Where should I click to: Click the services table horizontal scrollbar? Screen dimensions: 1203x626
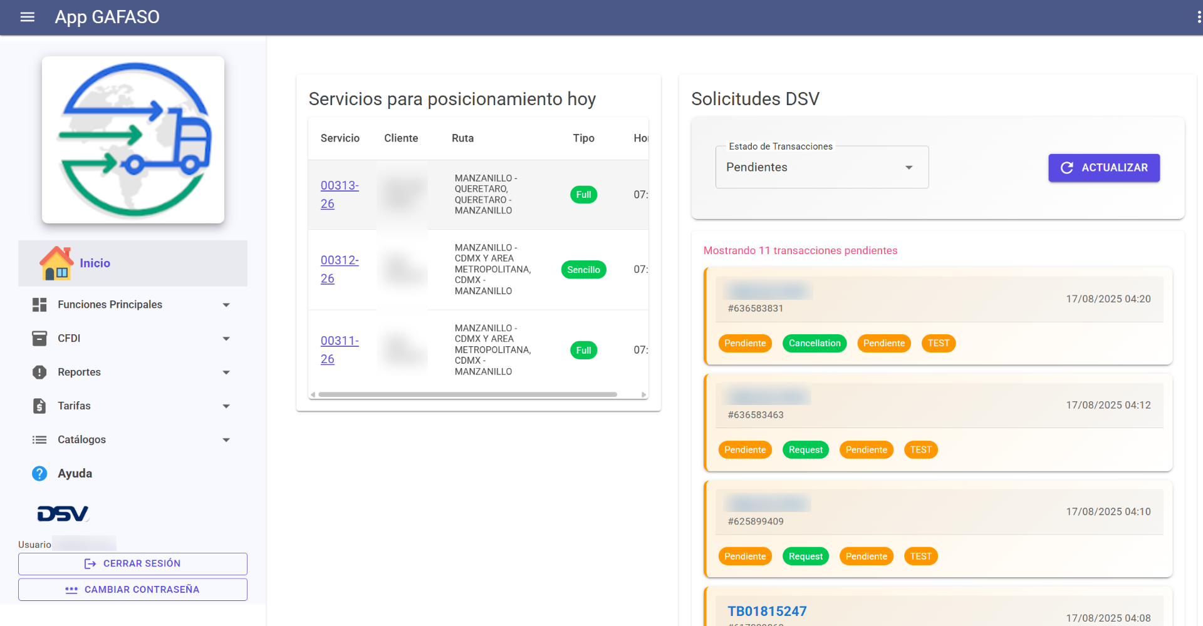click(467, 394)
